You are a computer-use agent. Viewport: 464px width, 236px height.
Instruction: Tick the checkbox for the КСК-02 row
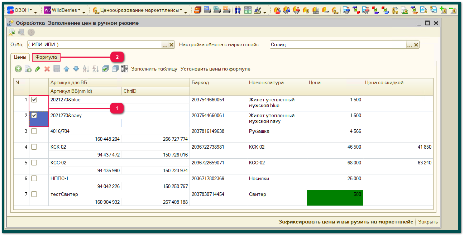[x=34, y=147]
